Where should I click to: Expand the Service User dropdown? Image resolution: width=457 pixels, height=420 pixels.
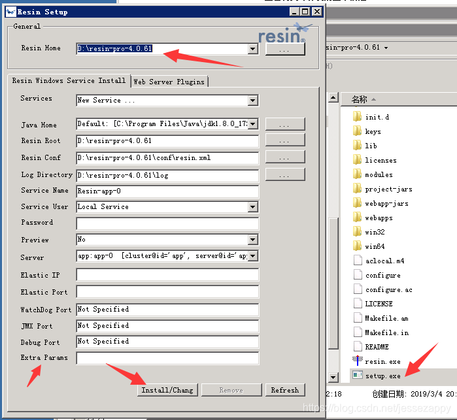253,207
